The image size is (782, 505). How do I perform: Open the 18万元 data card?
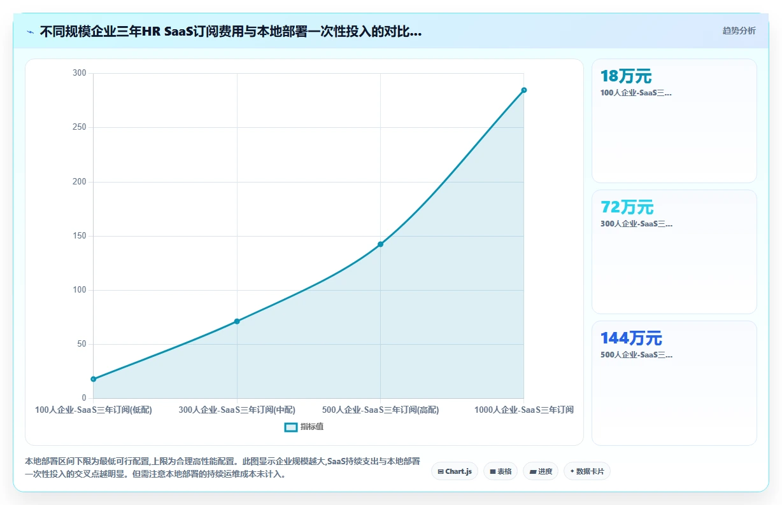pos(674,121)
